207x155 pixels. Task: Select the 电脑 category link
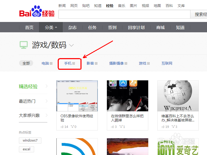tap(45, 63)
